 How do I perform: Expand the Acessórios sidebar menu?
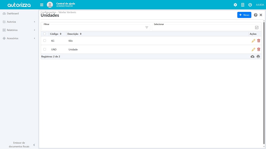[x=19, y=38]
